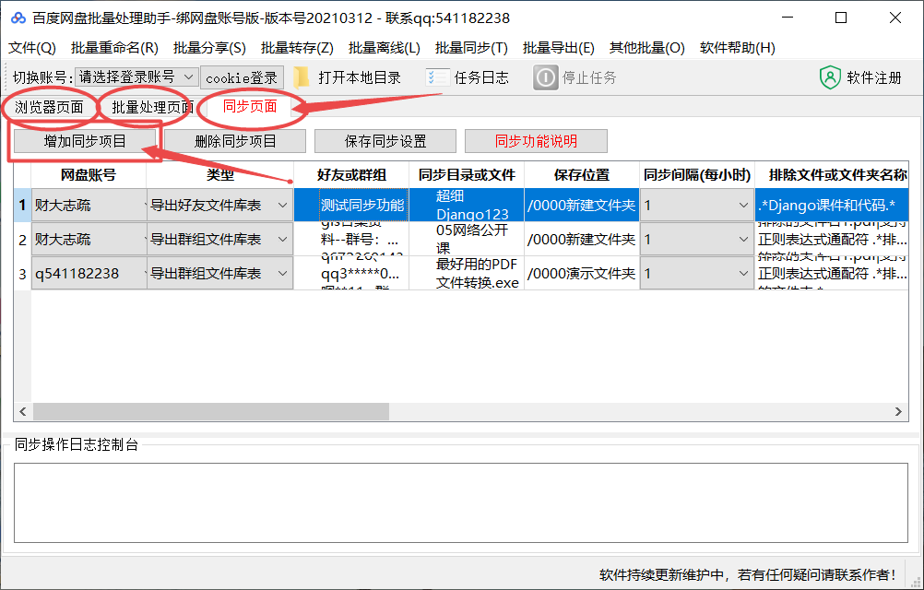
Task: Open the 请选择登录账号 account dropdown
Action: (136, 77)
